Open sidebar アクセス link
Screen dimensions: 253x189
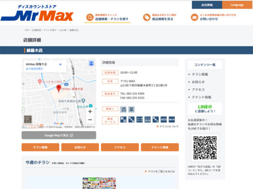(x=198, y=89)
